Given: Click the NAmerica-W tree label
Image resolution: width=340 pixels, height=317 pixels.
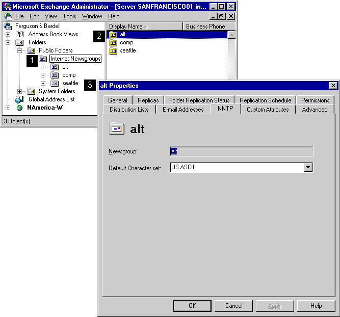Looking at the screenshot, I should [x=45, y=108].
